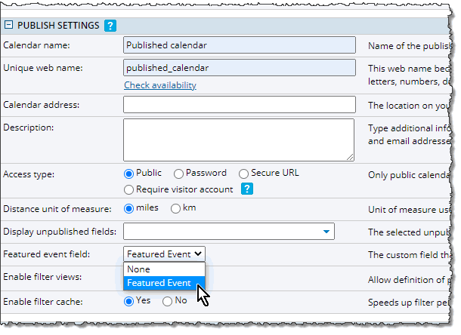Set distance unit to km

click(x=176, y=208)
